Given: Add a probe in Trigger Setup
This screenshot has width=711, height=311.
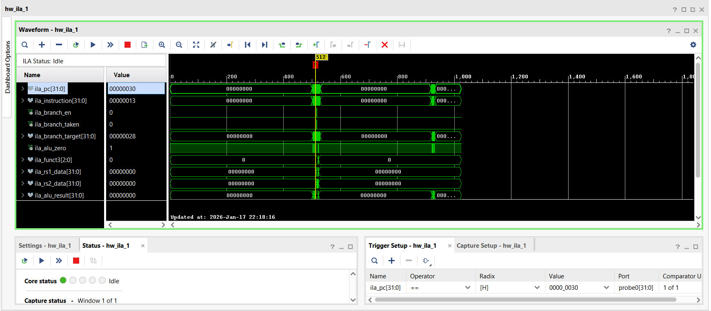Looking at the screenshot, I should click(391, 261).
